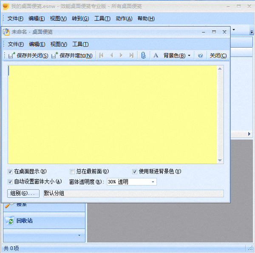Minimize the 未命名 note window
The height and width of the screenshot is (253, 255).
click(203, 32)
